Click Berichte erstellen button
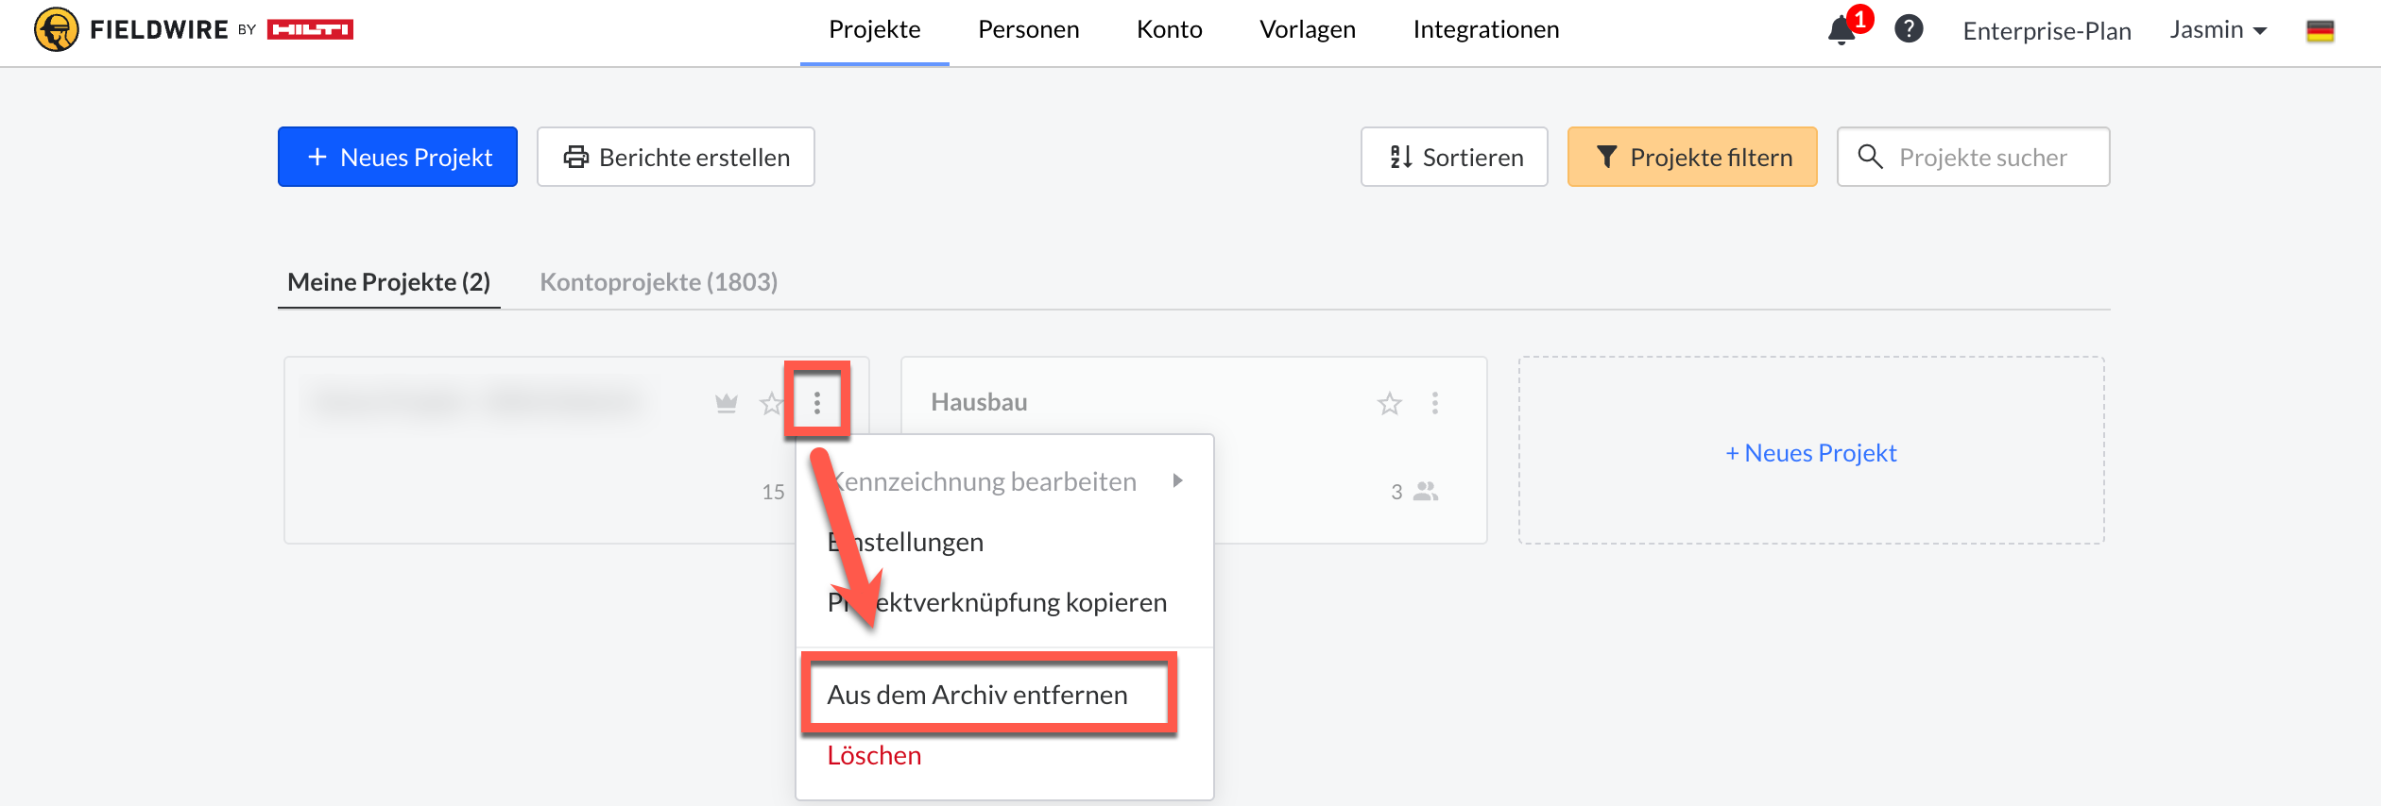Screen dimensions: 2381x806 (676, 157)
